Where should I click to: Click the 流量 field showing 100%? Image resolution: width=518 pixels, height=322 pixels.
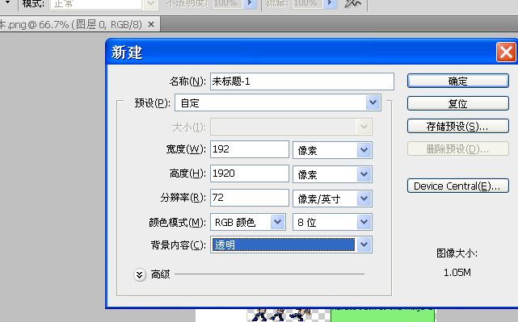pyautogui.click(x=308, y=3)
